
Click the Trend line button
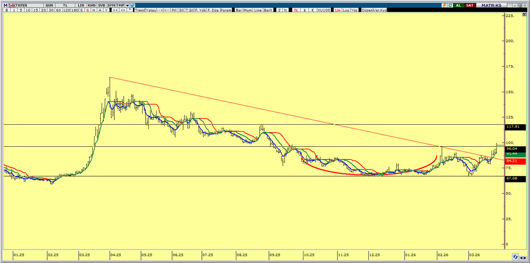click(140, 10)
